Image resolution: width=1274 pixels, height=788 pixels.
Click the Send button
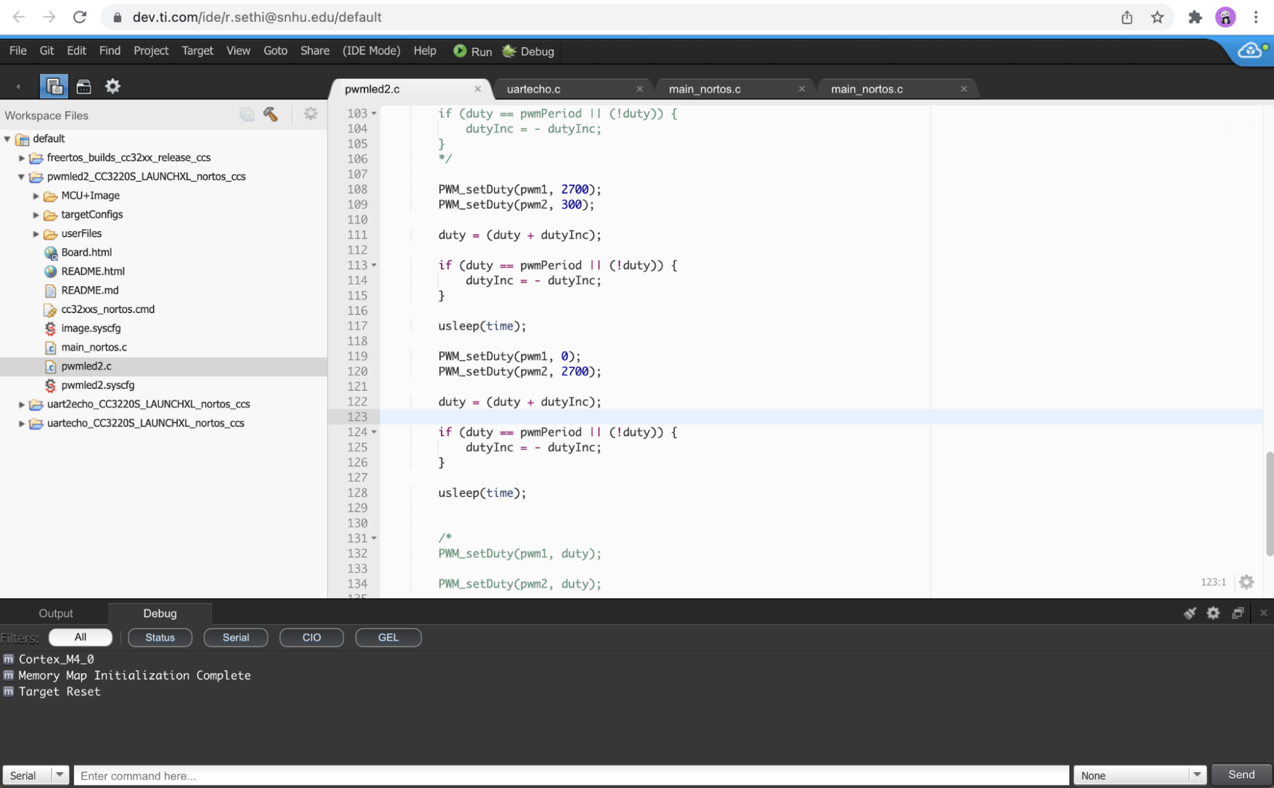[1240, 775]
